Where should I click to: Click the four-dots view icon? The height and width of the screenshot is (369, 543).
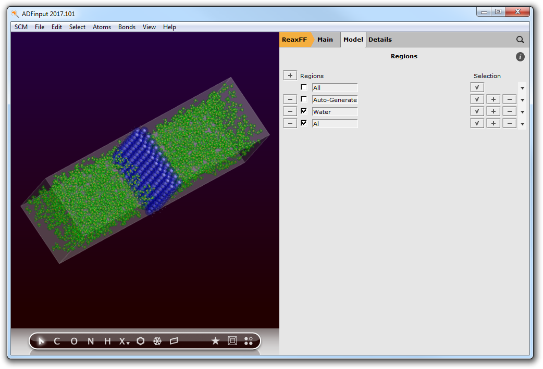tap(248, 341)
